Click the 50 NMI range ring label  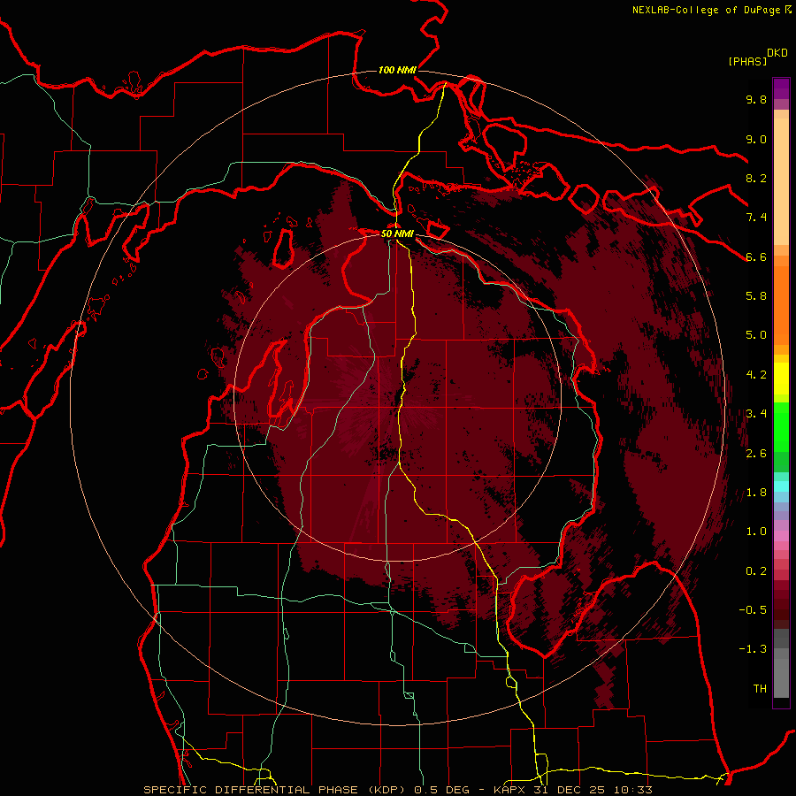click(397, 233)
